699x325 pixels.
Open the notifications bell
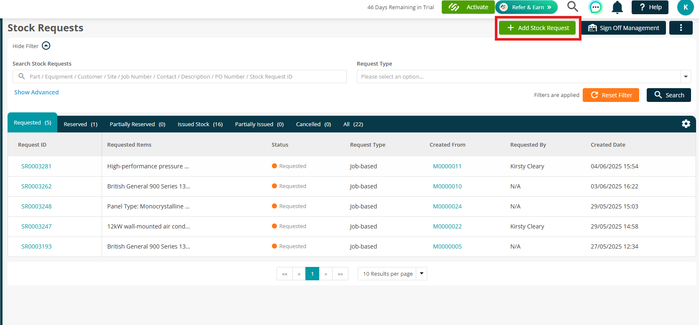[617, 7]
